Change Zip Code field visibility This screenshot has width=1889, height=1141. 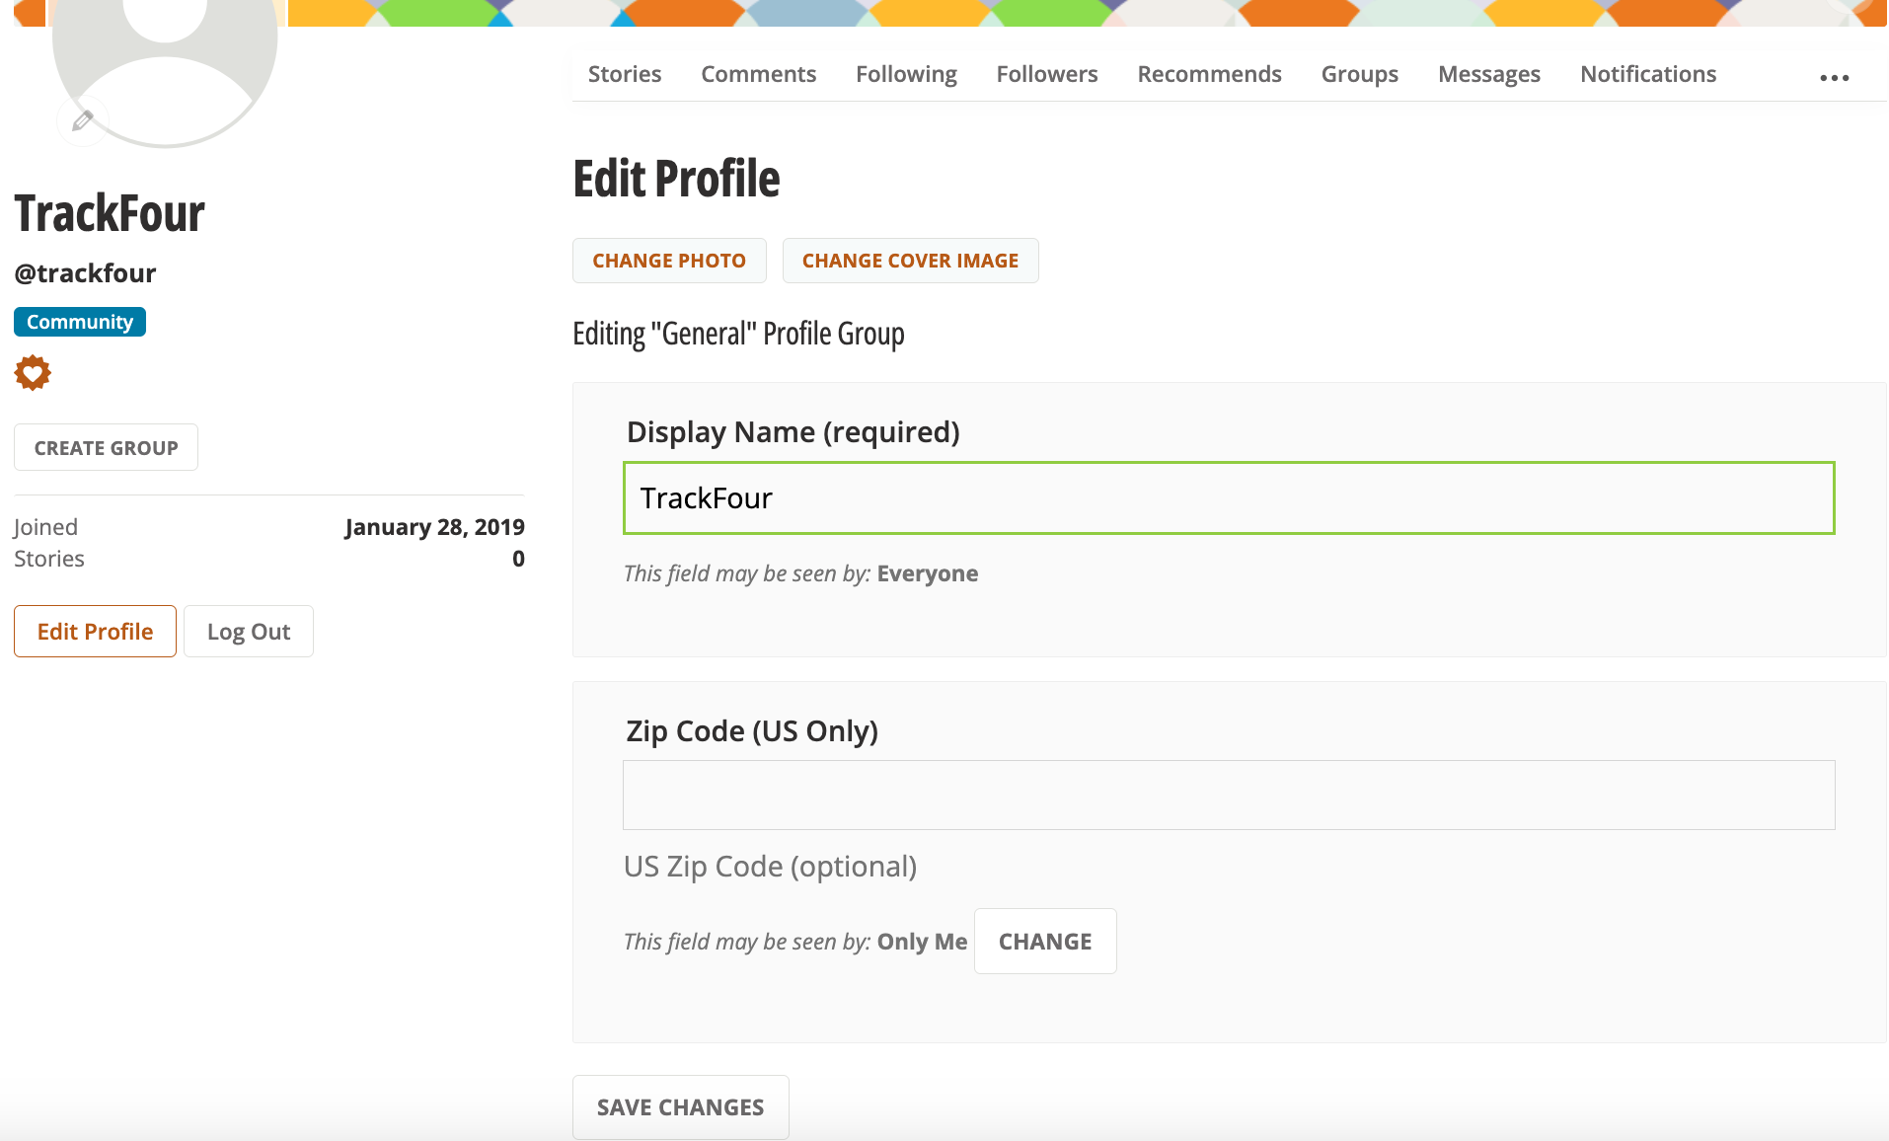[x=1045, y=942]
